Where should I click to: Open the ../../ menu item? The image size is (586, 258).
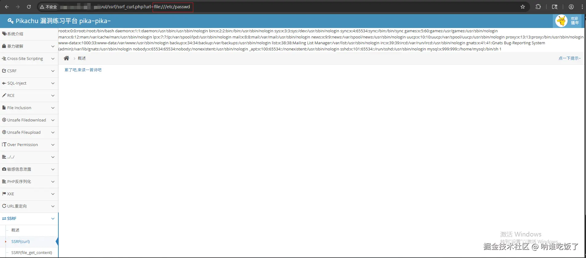[x=29, y=157]
